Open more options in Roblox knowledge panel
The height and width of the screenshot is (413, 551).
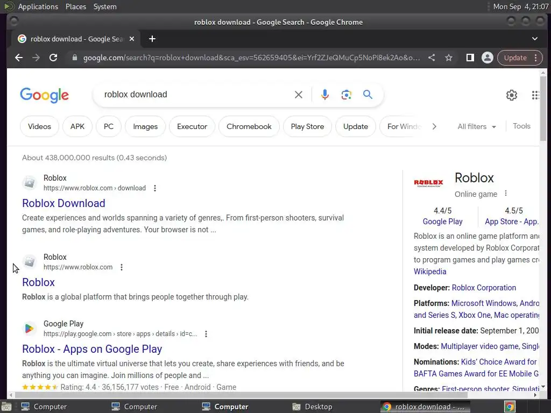tap(506, 193)
